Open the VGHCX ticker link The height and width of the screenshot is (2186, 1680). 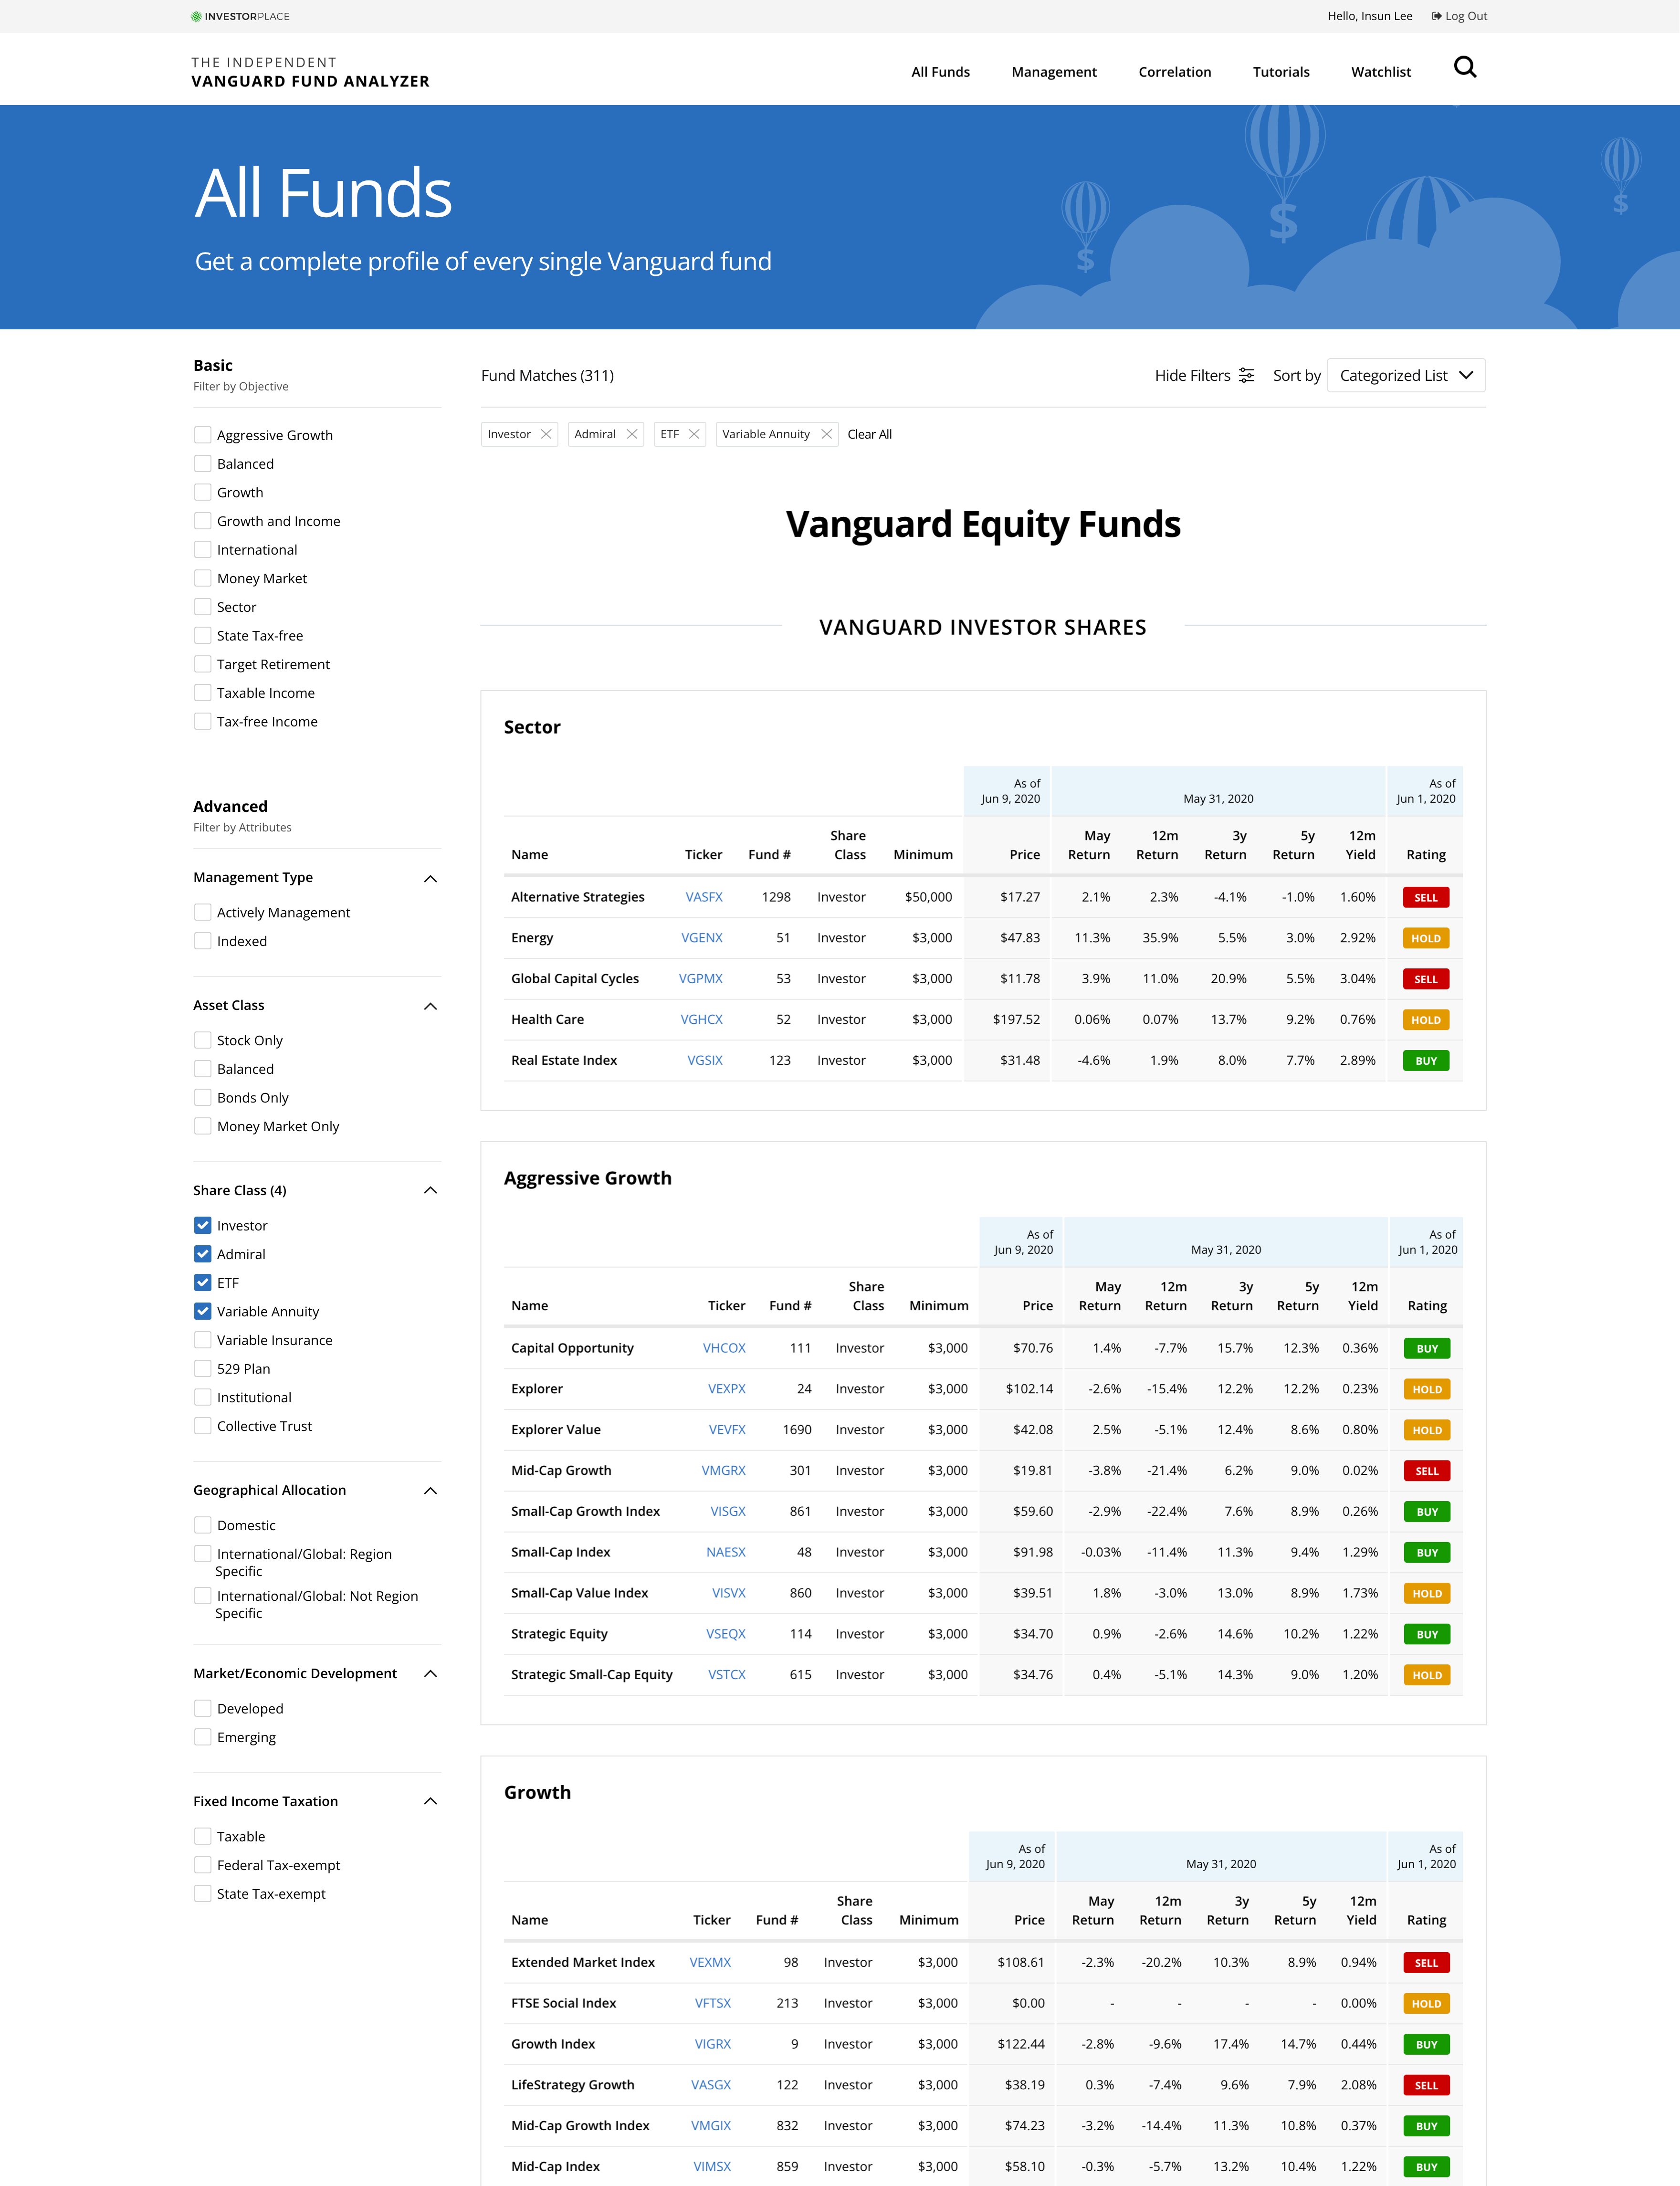pos(701,1019)
